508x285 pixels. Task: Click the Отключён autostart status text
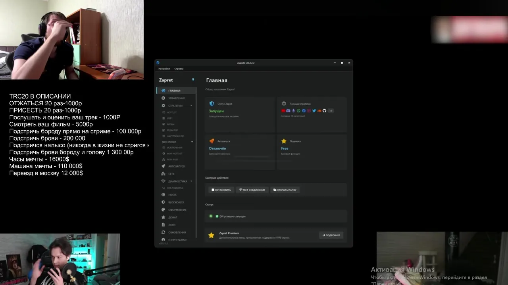coord(217,148)
